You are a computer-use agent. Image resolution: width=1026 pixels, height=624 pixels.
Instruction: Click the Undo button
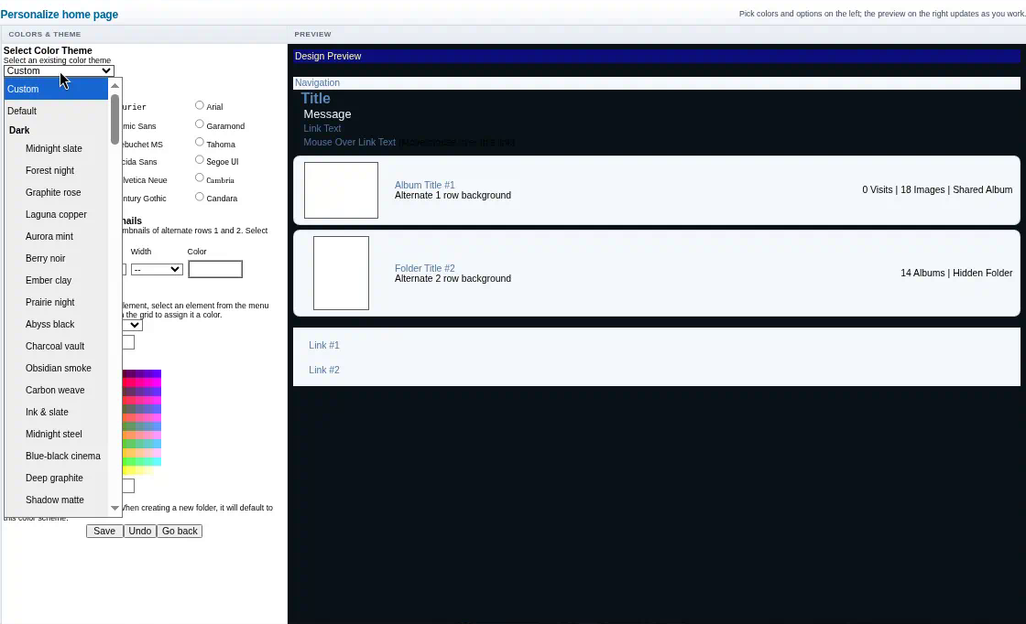[x=140, y=532]
